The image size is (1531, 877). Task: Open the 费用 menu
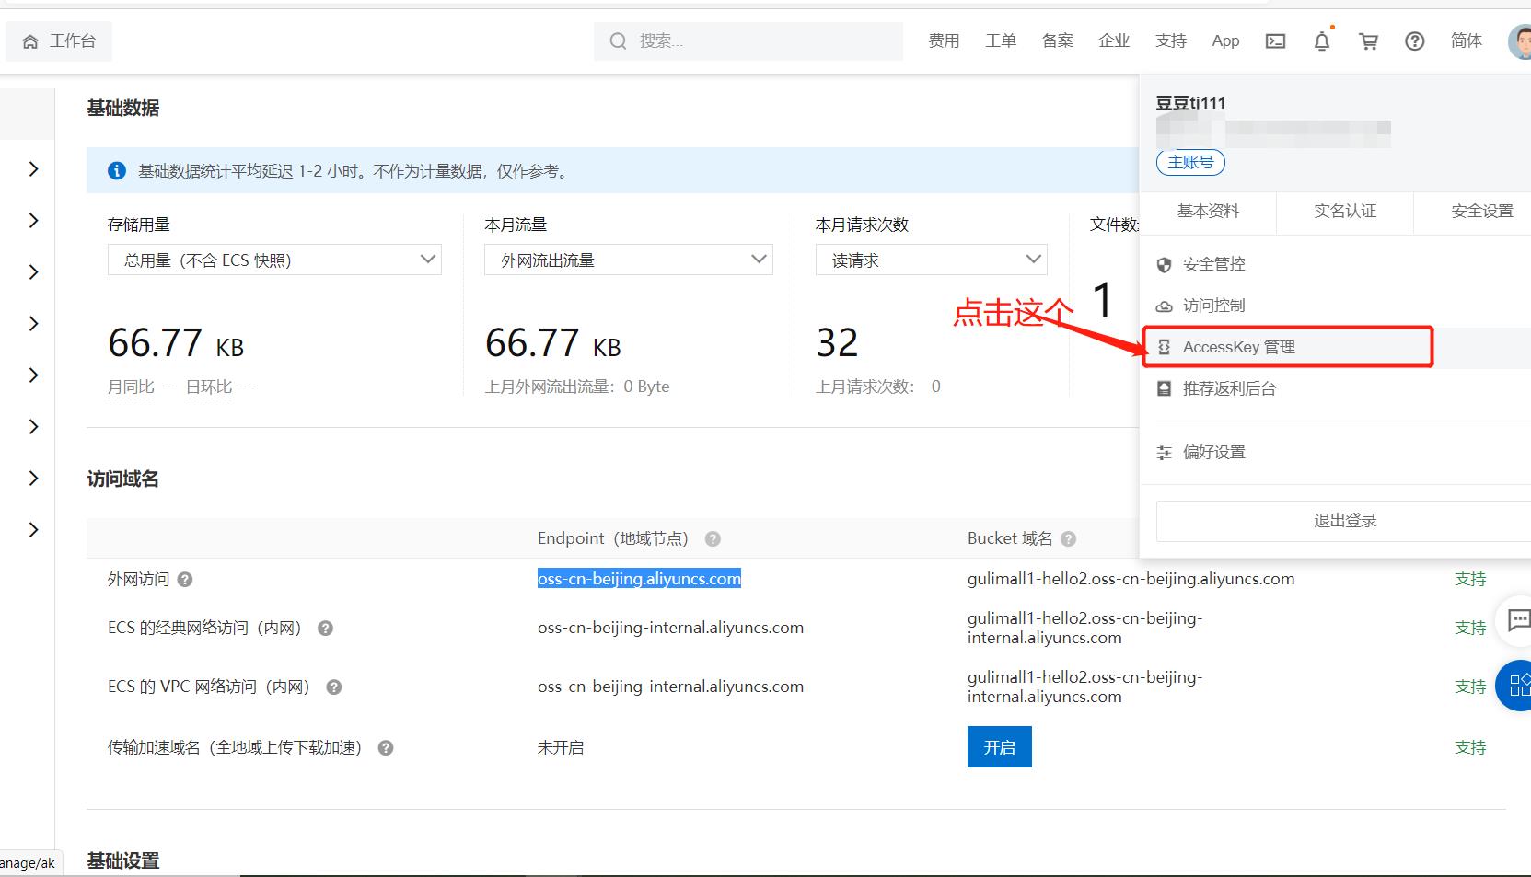point(944,40)
